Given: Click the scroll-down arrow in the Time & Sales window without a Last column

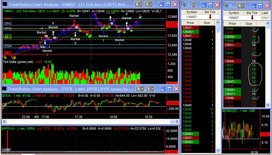Looking at the screenshot, I should (x=218, y=150).
